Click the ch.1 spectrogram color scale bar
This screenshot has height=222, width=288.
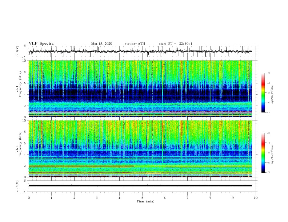pyautogui.click(x=263, y=93)
